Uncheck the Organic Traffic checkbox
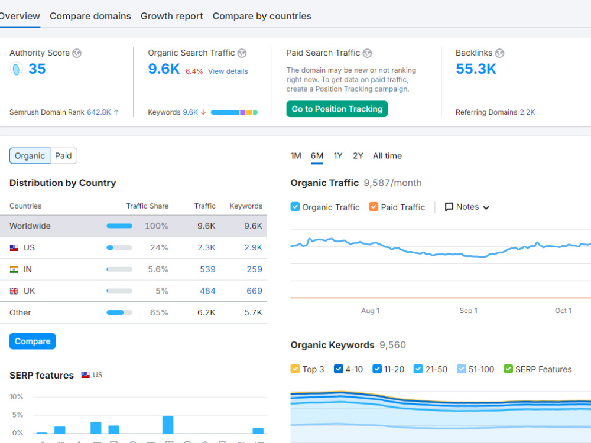Image resolution: width=591 pixels, height=443 pixels. click(295, 207)
